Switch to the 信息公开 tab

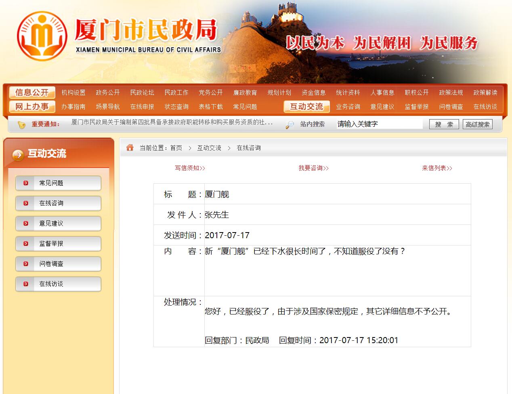point(31,92)
